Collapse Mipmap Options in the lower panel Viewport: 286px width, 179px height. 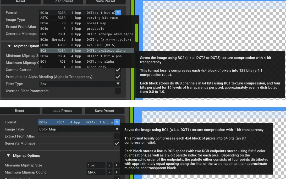(8, 156)
